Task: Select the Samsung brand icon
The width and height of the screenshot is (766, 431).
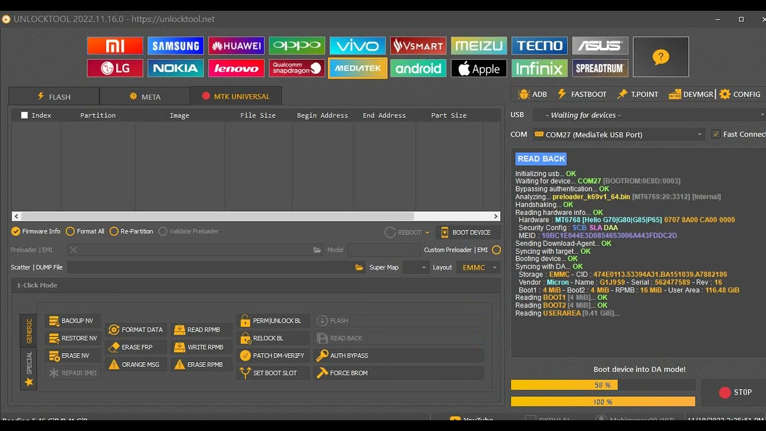Action: (176, 45)
